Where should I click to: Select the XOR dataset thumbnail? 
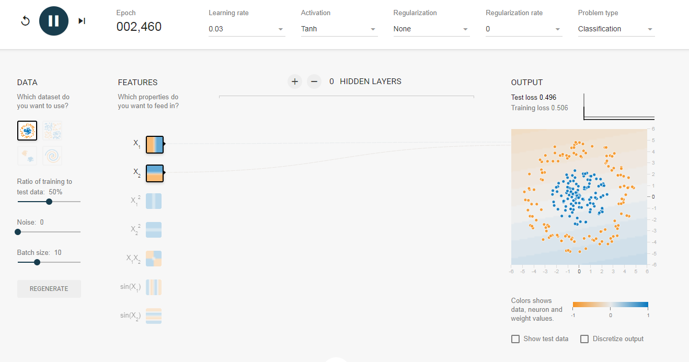click(52, 131)
